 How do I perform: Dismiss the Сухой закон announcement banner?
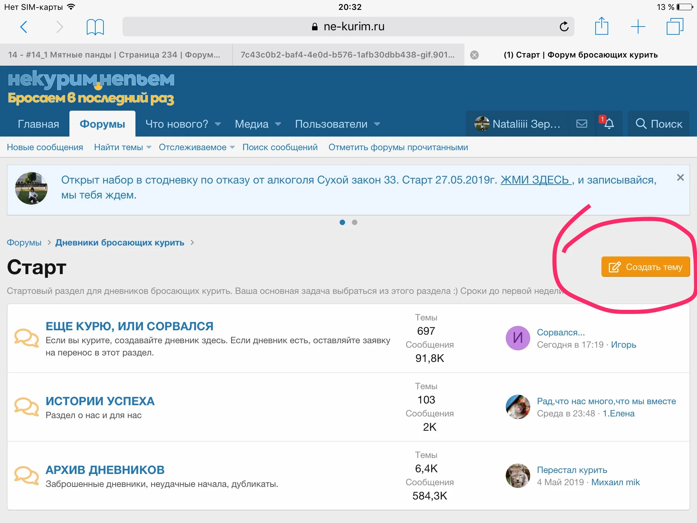point(680,177)
